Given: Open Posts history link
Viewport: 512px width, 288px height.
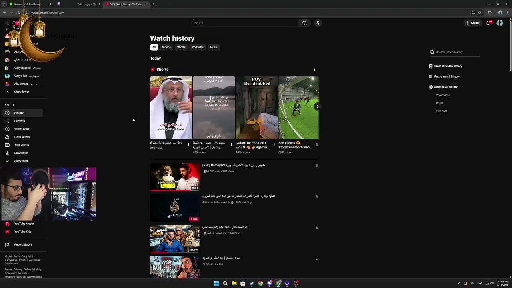Looking at the screenshot, I should pyautogui.click(x=440, y=103).
